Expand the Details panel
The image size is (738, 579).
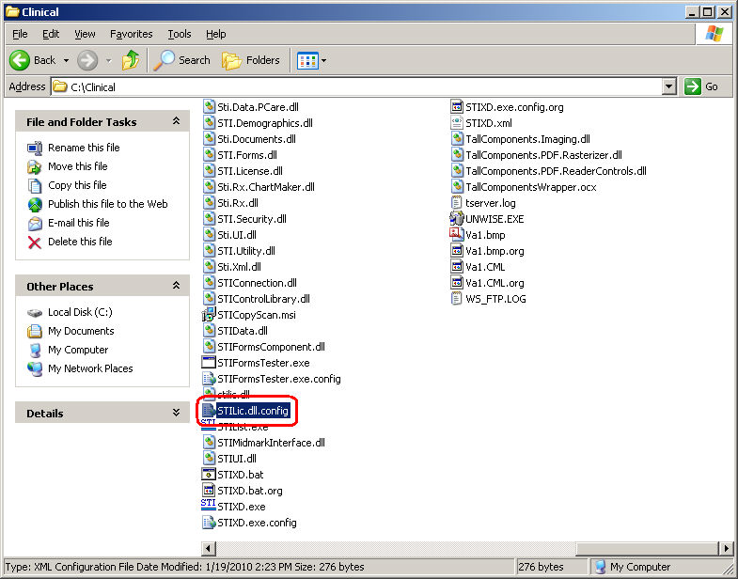point(176,413)
